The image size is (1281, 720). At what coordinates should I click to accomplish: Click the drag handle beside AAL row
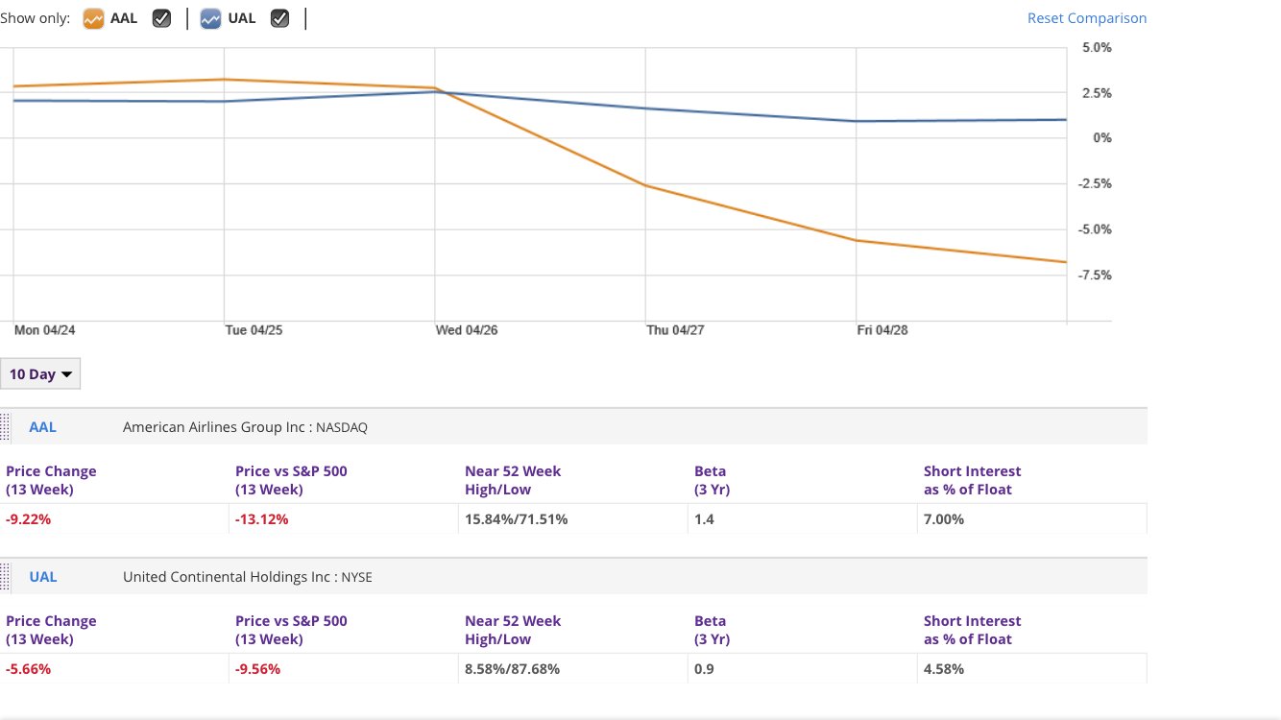[5, 427]
